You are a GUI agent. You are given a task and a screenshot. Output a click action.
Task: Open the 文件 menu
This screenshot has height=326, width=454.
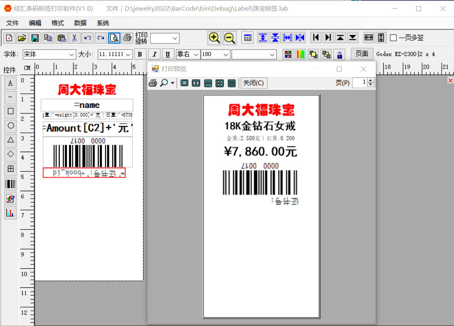point(12,23)
